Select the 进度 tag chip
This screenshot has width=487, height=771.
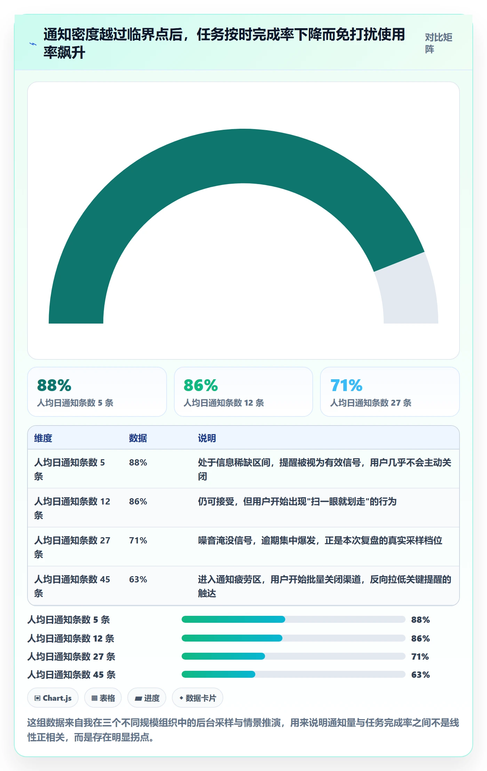[147, 698]
